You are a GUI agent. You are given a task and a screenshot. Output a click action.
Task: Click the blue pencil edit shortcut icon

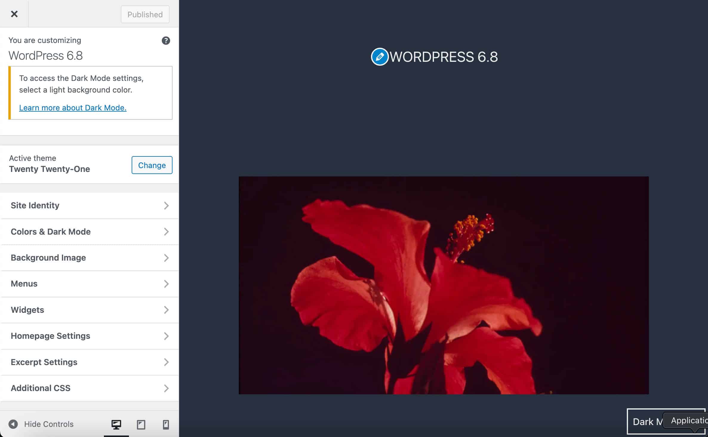click(x=379, y=57)
